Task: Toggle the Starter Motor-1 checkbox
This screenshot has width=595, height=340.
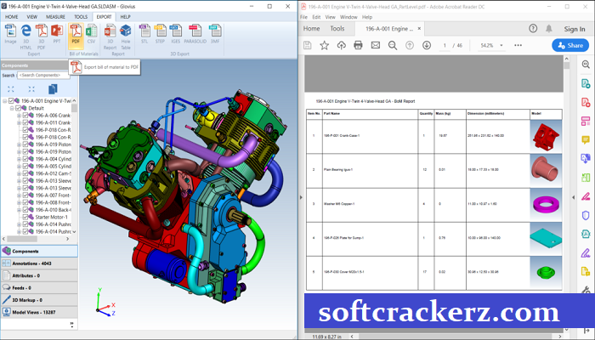Action: tap(25, 217)
